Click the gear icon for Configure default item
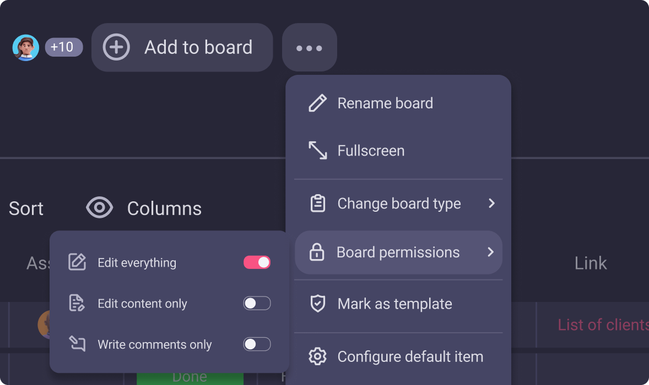Screen dimensions: 649x385 [318, 356]
